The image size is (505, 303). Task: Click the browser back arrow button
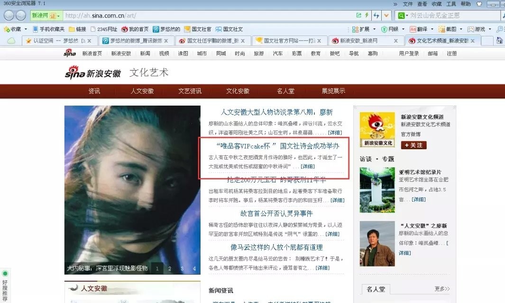[x=9, y=15]
